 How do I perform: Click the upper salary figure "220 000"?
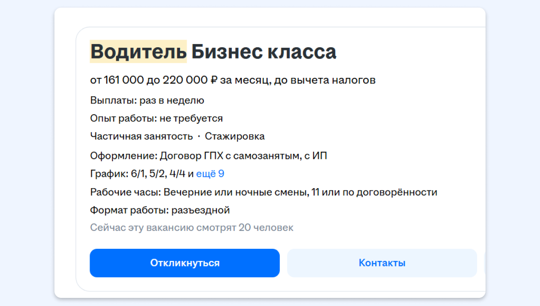pyautogui.click(x=184, y=81)
